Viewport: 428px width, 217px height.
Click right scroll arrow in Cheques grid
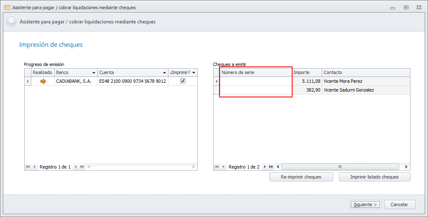(406, 166)
